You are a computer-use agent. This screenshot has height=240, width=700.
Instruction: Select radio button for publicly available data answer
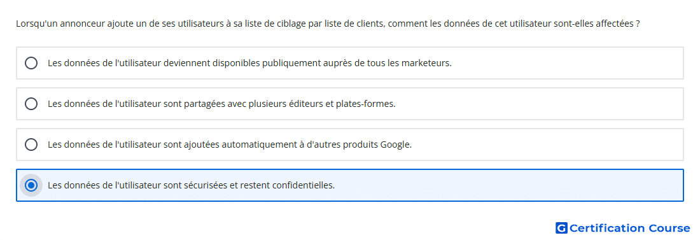coord(31,63)
